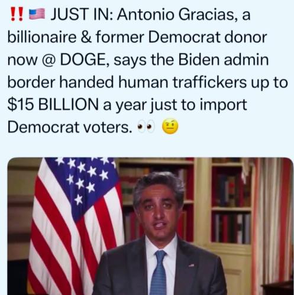Click the red double exclamation emoji
This screenshot has width=294, height=295.
17,14
